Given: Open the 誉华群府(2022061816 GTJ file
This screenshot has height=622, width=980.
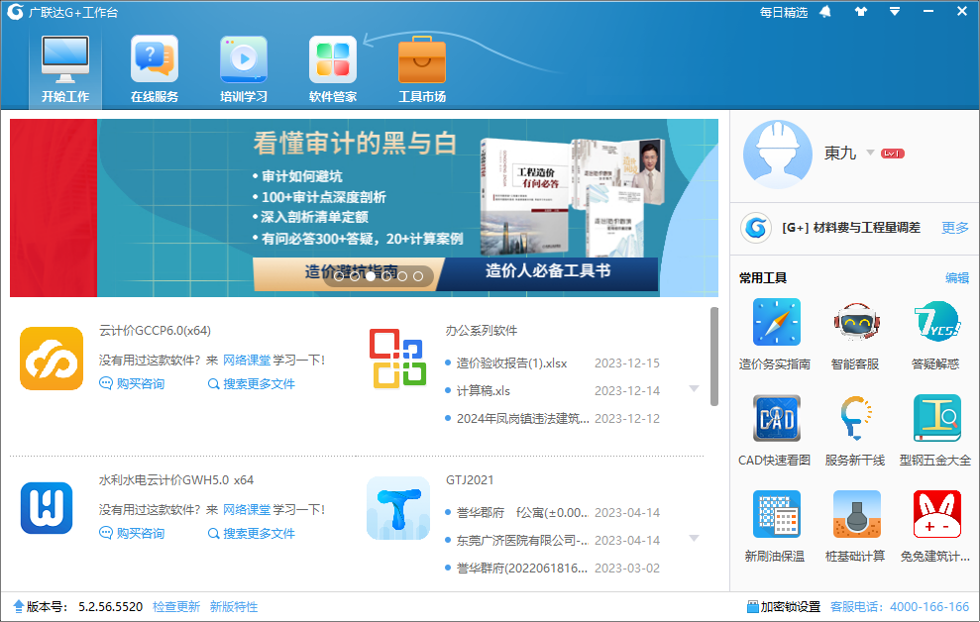Looking at the screenshot, I should (522, 569).
